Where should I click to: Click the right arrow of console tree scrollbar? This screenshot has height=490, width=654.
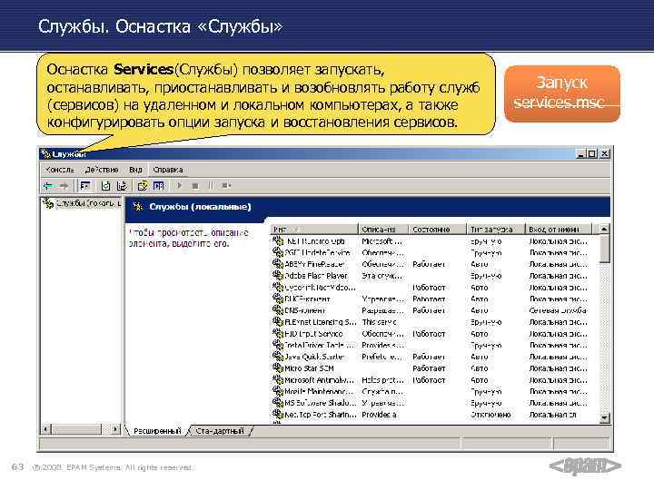(x=115, y=428)
